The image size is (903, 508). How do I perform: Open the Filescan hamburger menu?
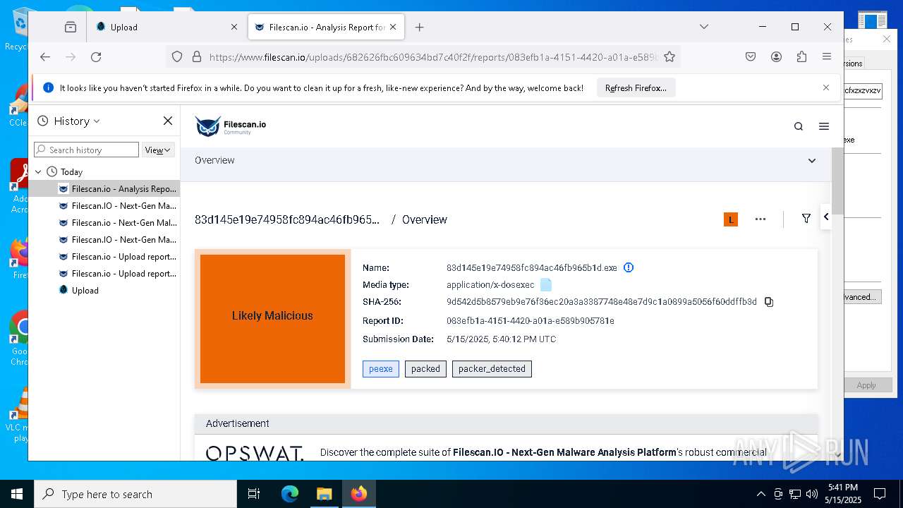pyautogui.click(x=824, y=126)
